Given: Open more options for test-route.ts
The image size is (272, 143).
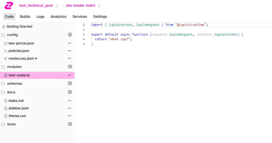Looking at the screenshot, I should [x=70, y=75].
